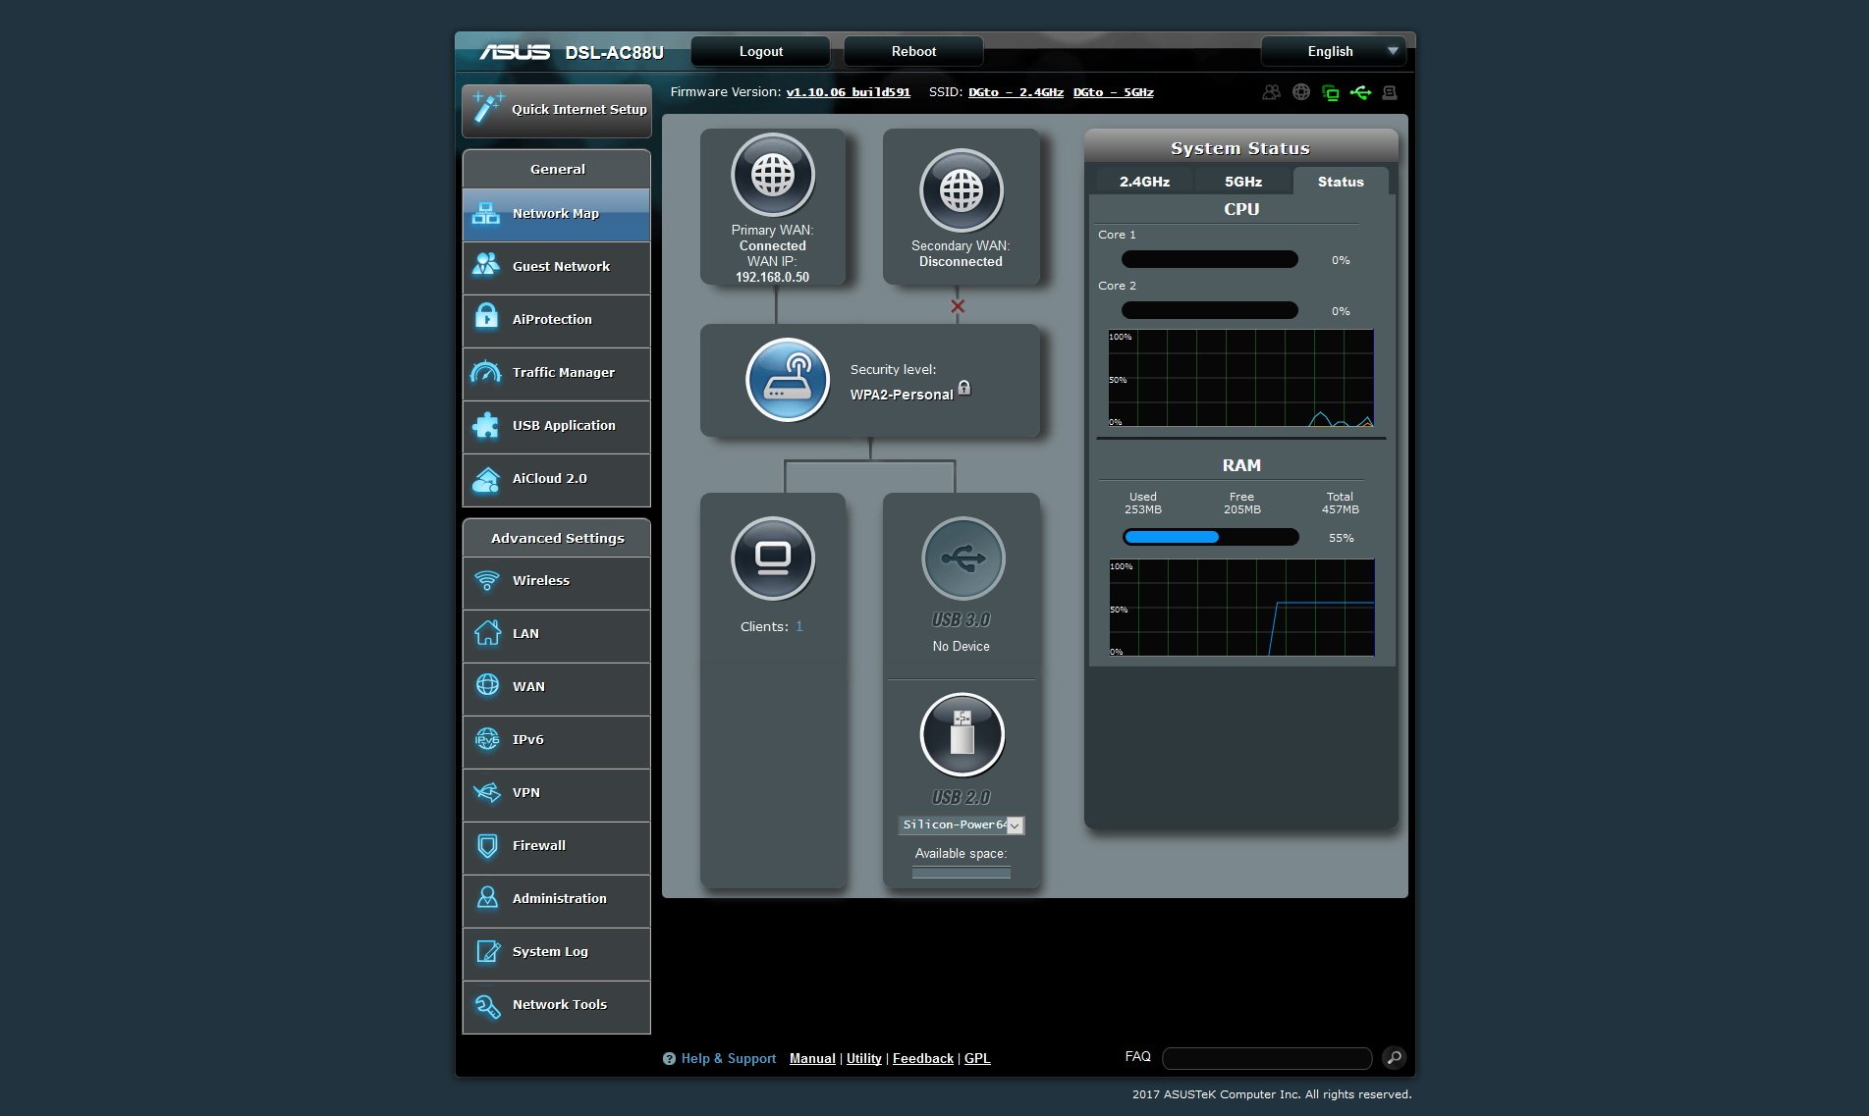This screenshot has width=1869, height=1116.
Task: Switch to the 2.4GHz tab
Action: 1142,181
